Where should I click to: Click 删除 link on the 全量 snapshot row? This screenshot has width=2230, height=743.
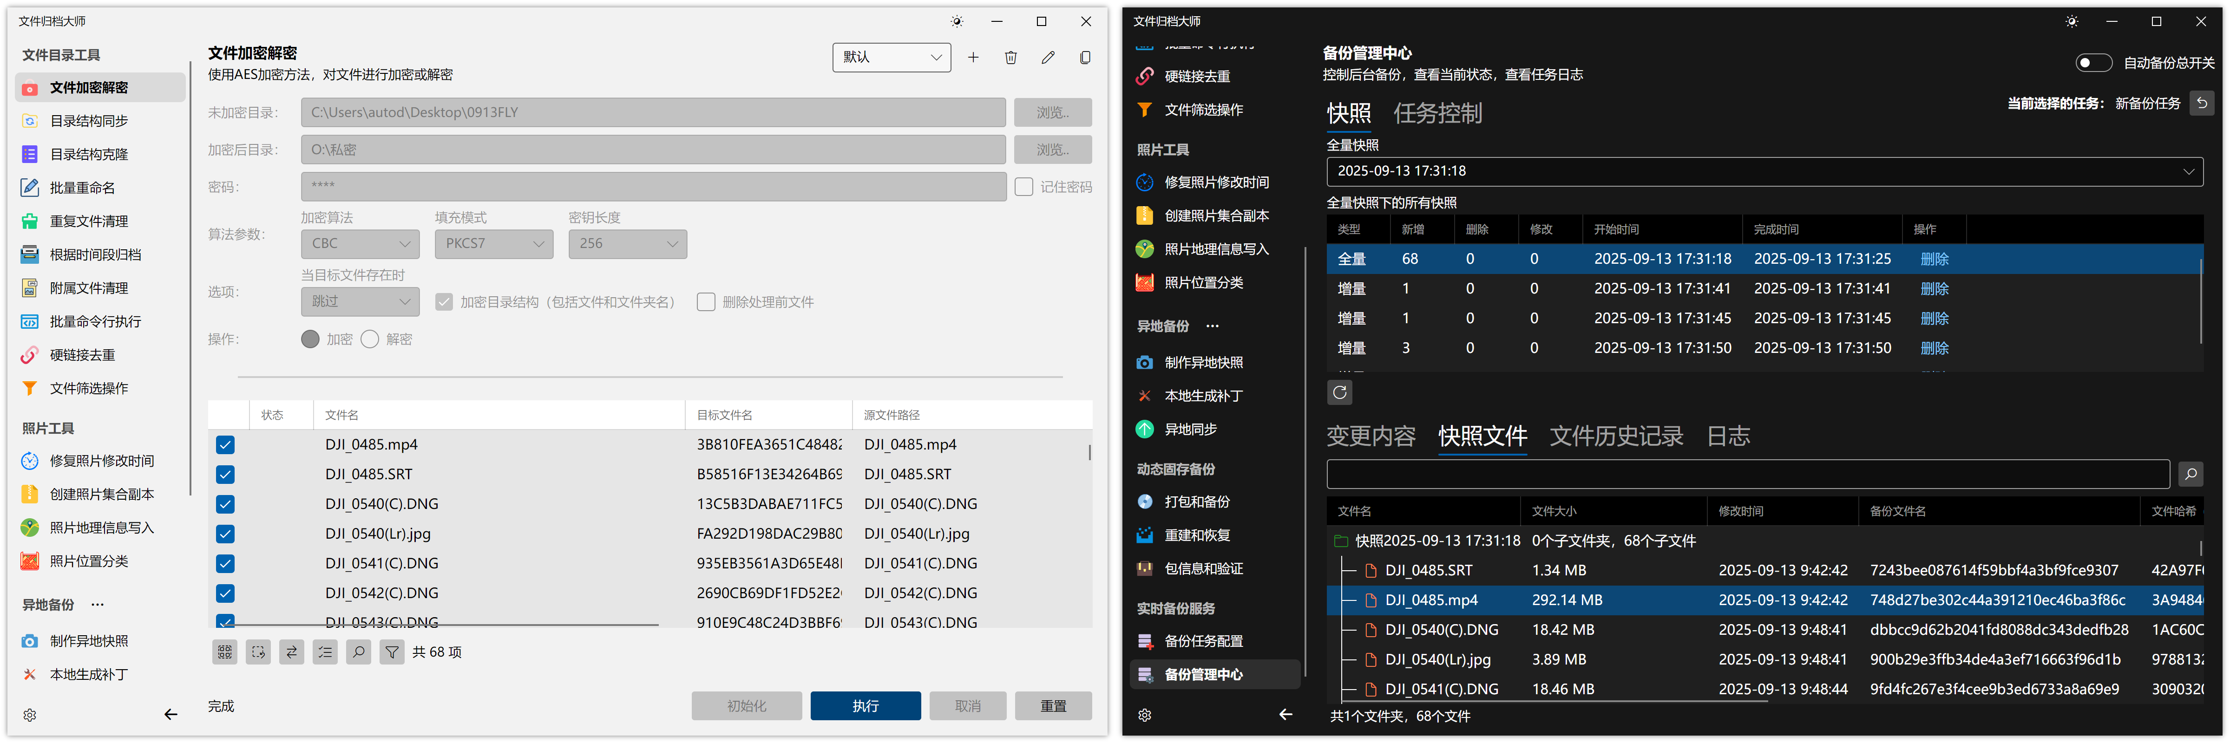click(x=1934, y=260)
